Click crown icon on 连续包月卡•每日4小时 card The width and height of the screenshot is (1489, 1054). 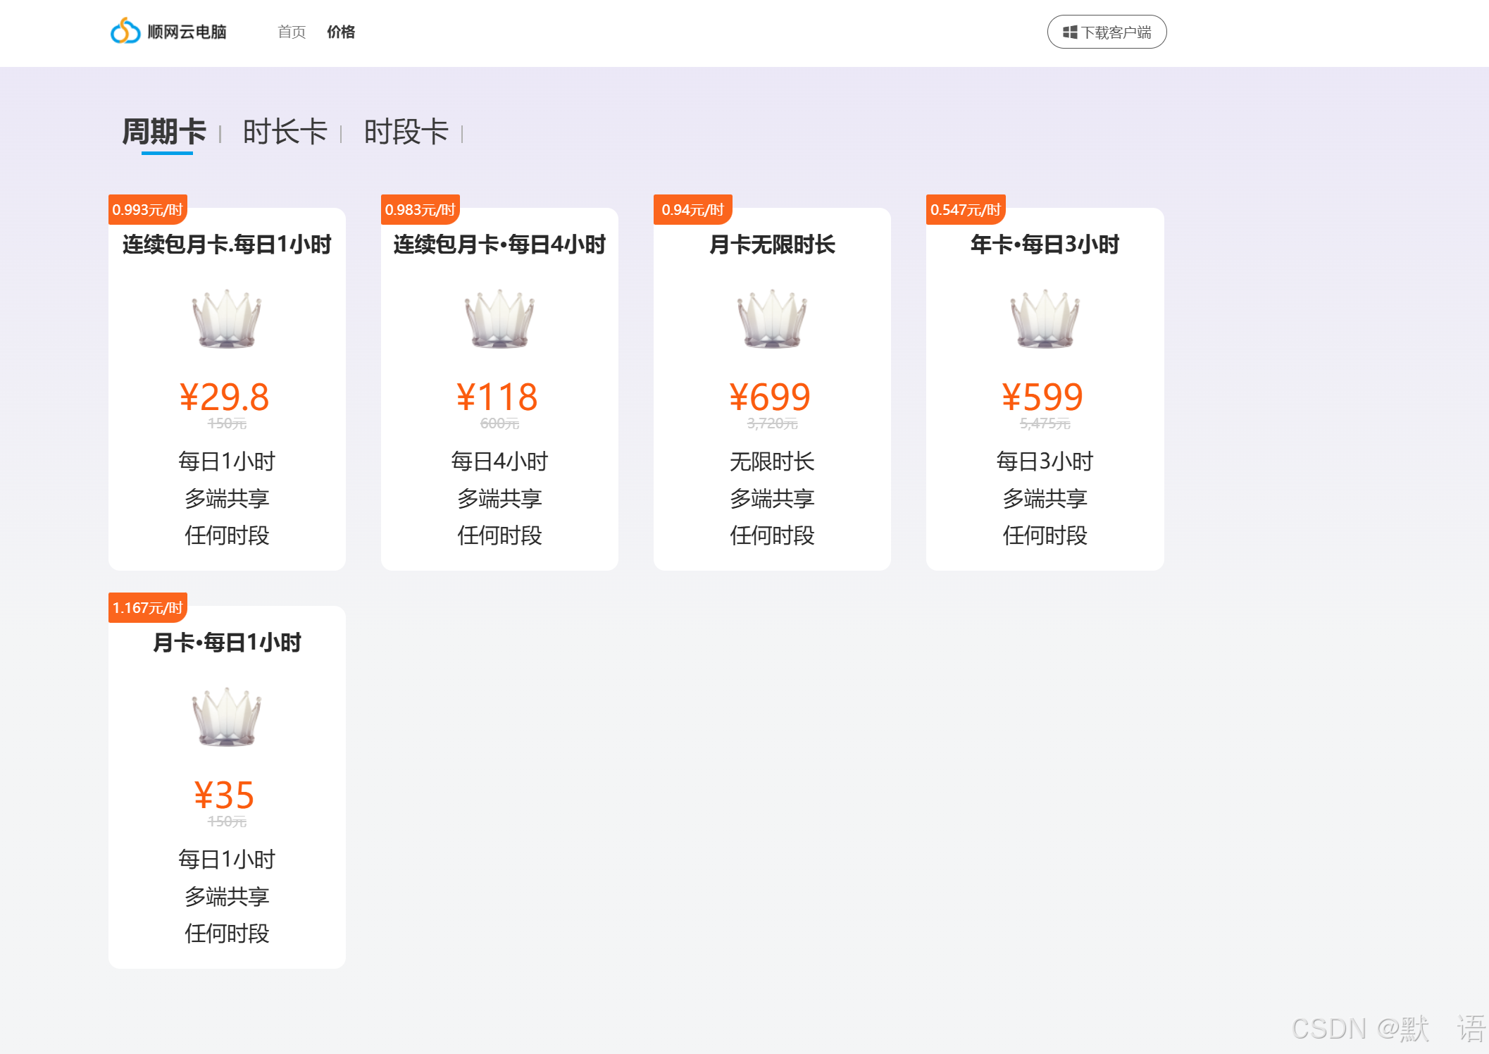click(x=499, y=318)
